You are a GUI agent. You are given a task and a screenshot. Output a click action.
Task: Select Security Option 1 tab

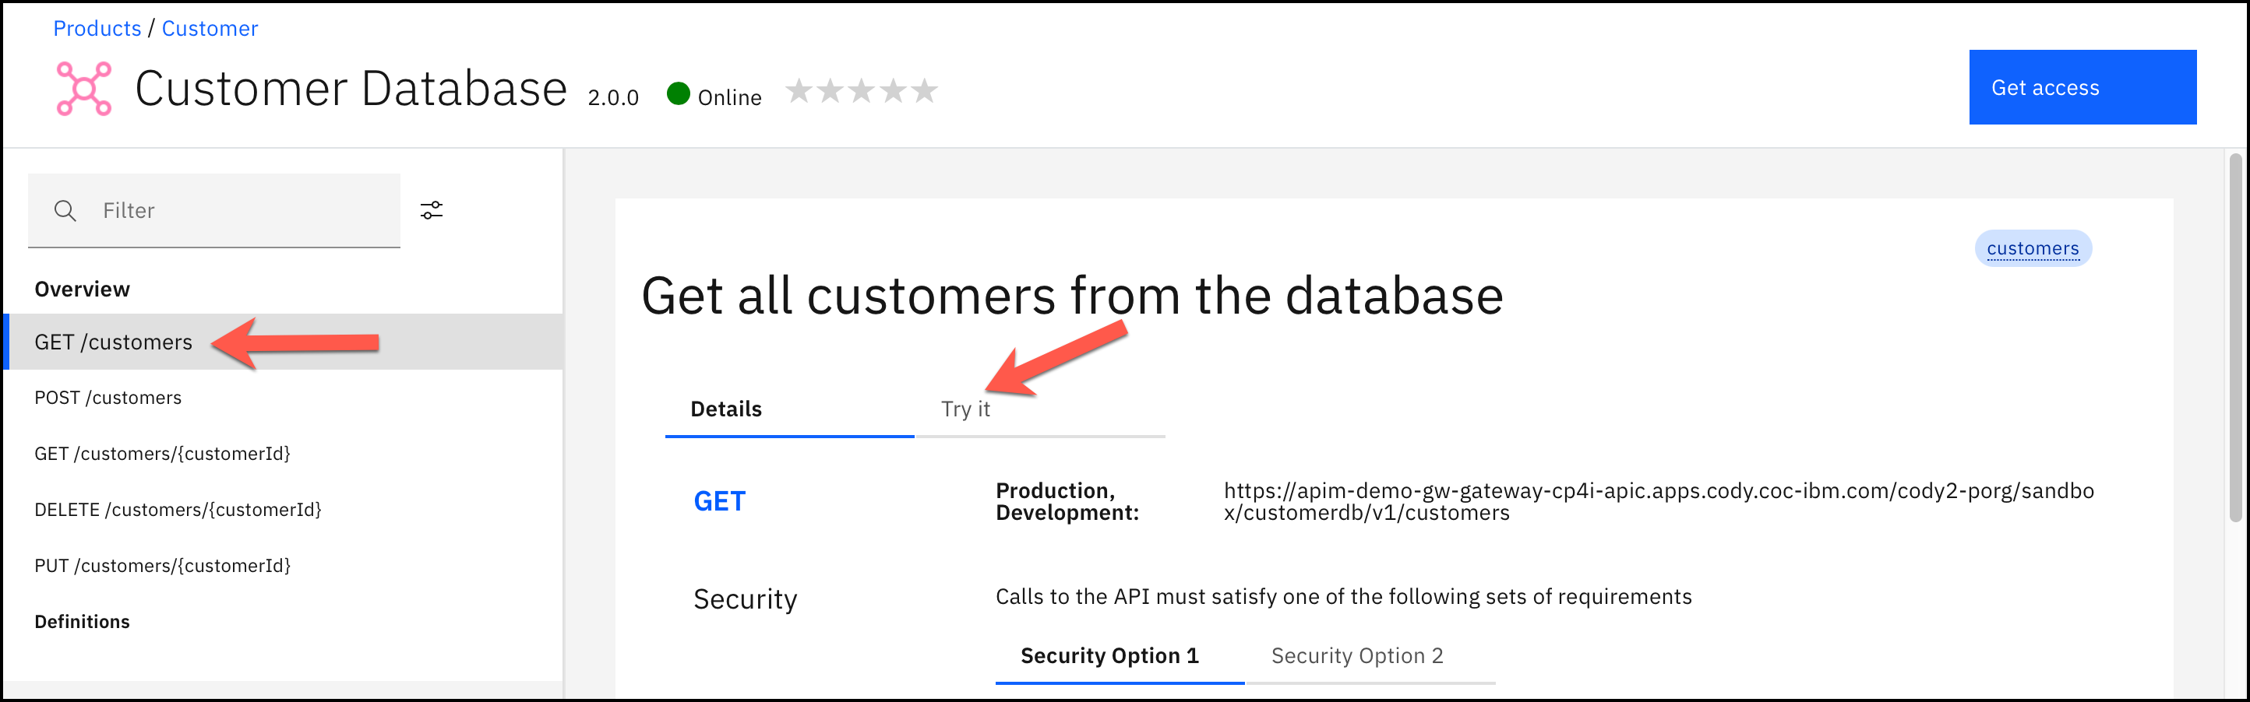pyautogui.click(x=1109, y=656)
